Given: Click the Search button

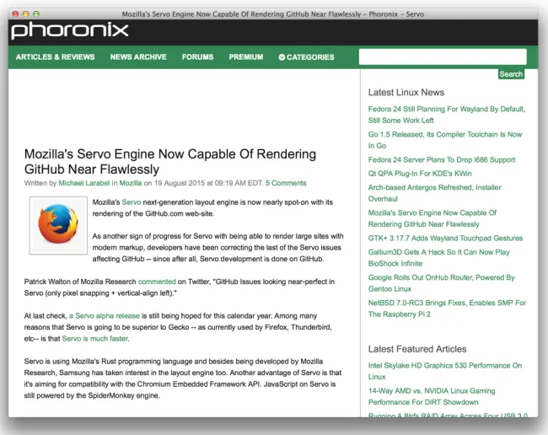Looking at the screenshot, I should pos(511,74).
